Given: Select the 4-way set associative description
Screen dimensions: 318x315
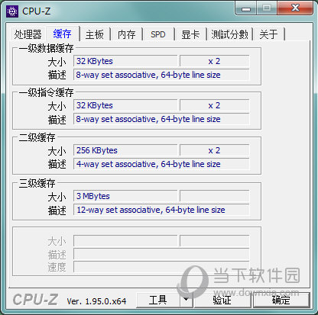Looking at the screenshot, I should [161, 164].
